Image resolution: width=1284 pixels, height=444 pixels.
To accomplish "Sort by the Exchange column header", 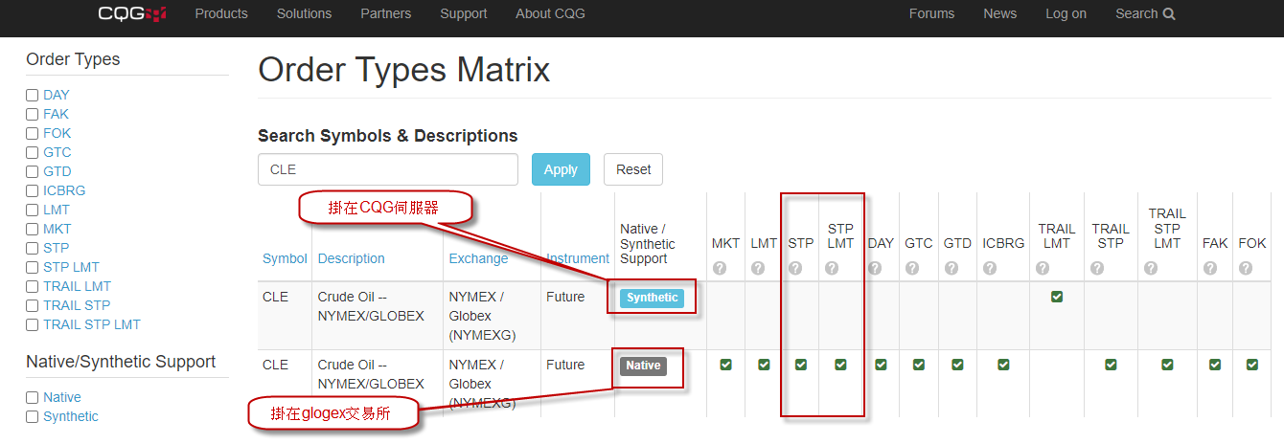I will click(x=478, y=258).
